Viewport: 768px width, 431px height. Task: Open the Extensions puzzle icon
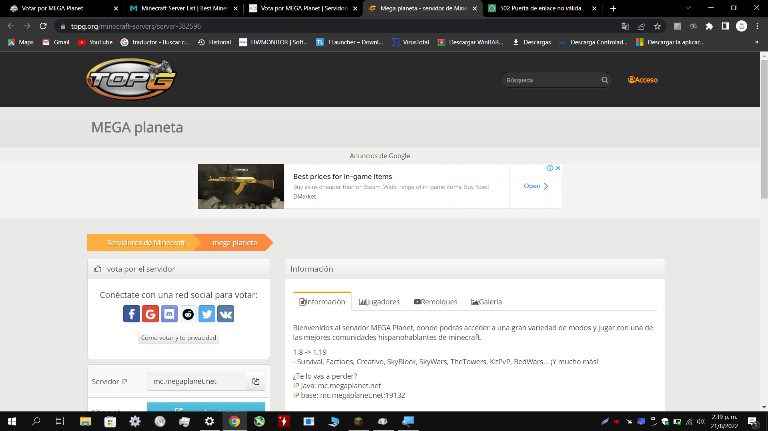[709, 26]
